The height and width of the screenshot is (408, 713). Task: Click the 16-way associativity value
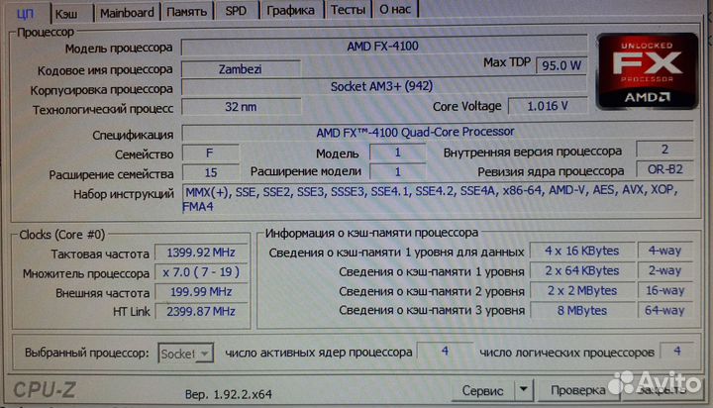click(x=664, y=290)
